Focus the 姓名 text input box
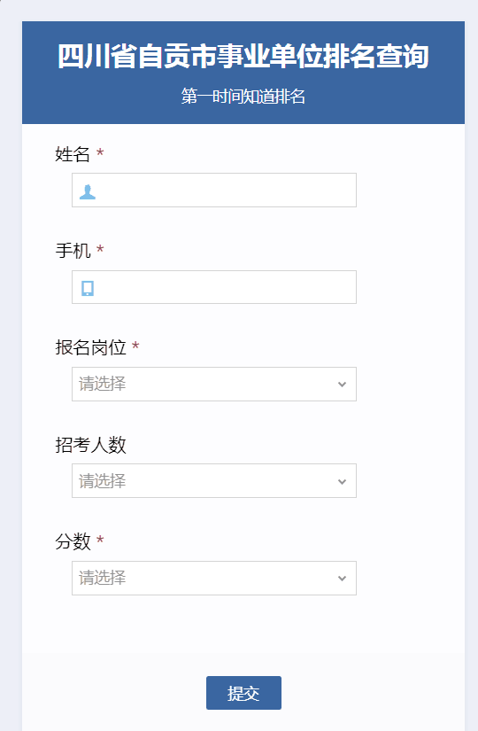The image size is (478, 731). (x=214, y=191)
